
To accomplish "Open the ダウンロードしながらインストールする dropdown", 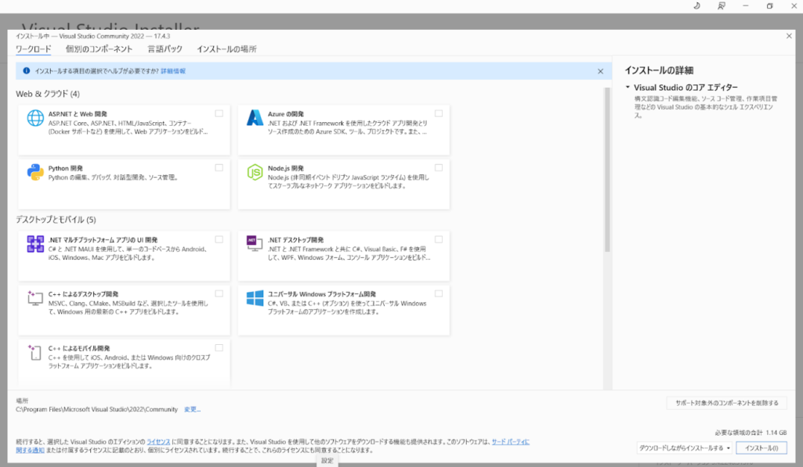I will pyautogui.click(x=684, y=448).
